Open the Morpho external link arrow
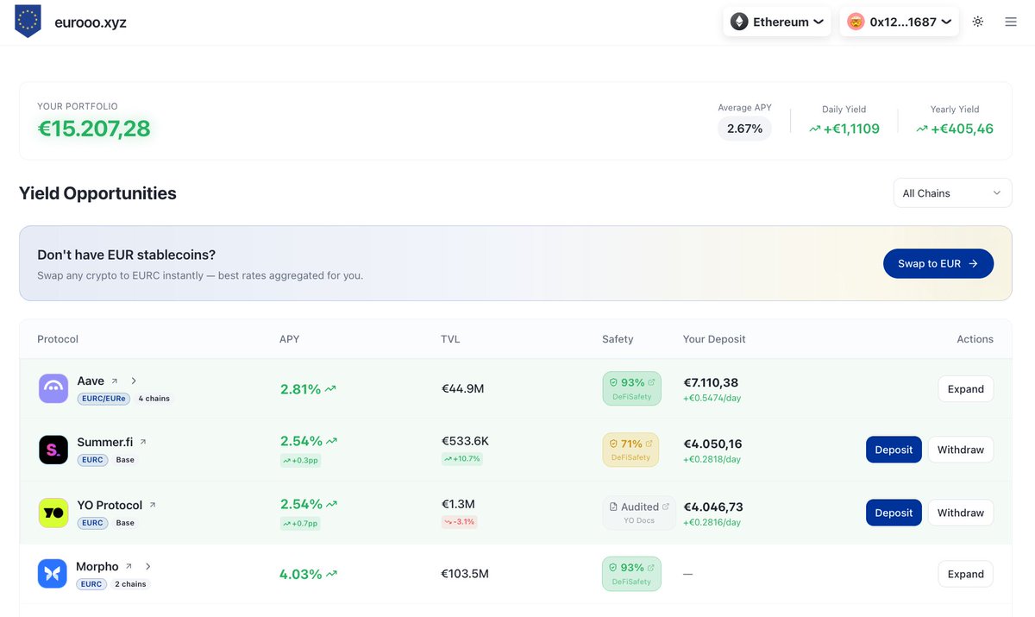The height and width of the screenshot is (617, 1035). [129, 567]
